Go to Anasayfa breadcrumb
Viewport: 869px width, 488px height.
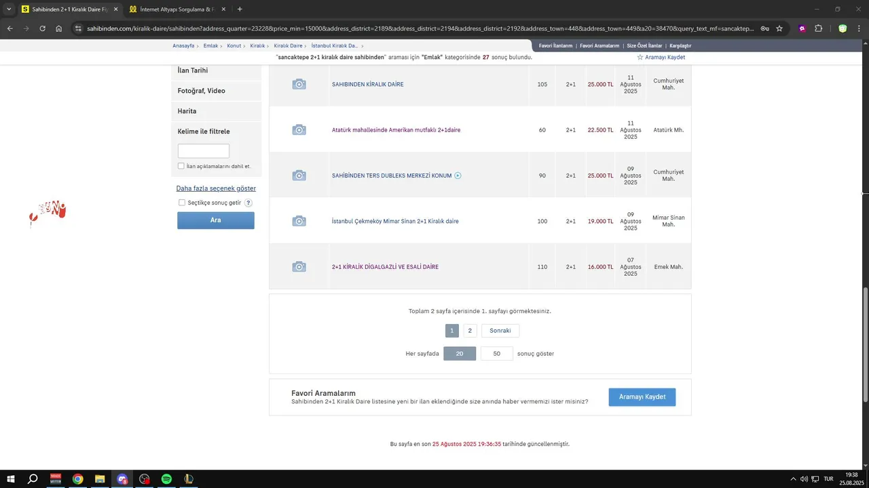[183, 45]
